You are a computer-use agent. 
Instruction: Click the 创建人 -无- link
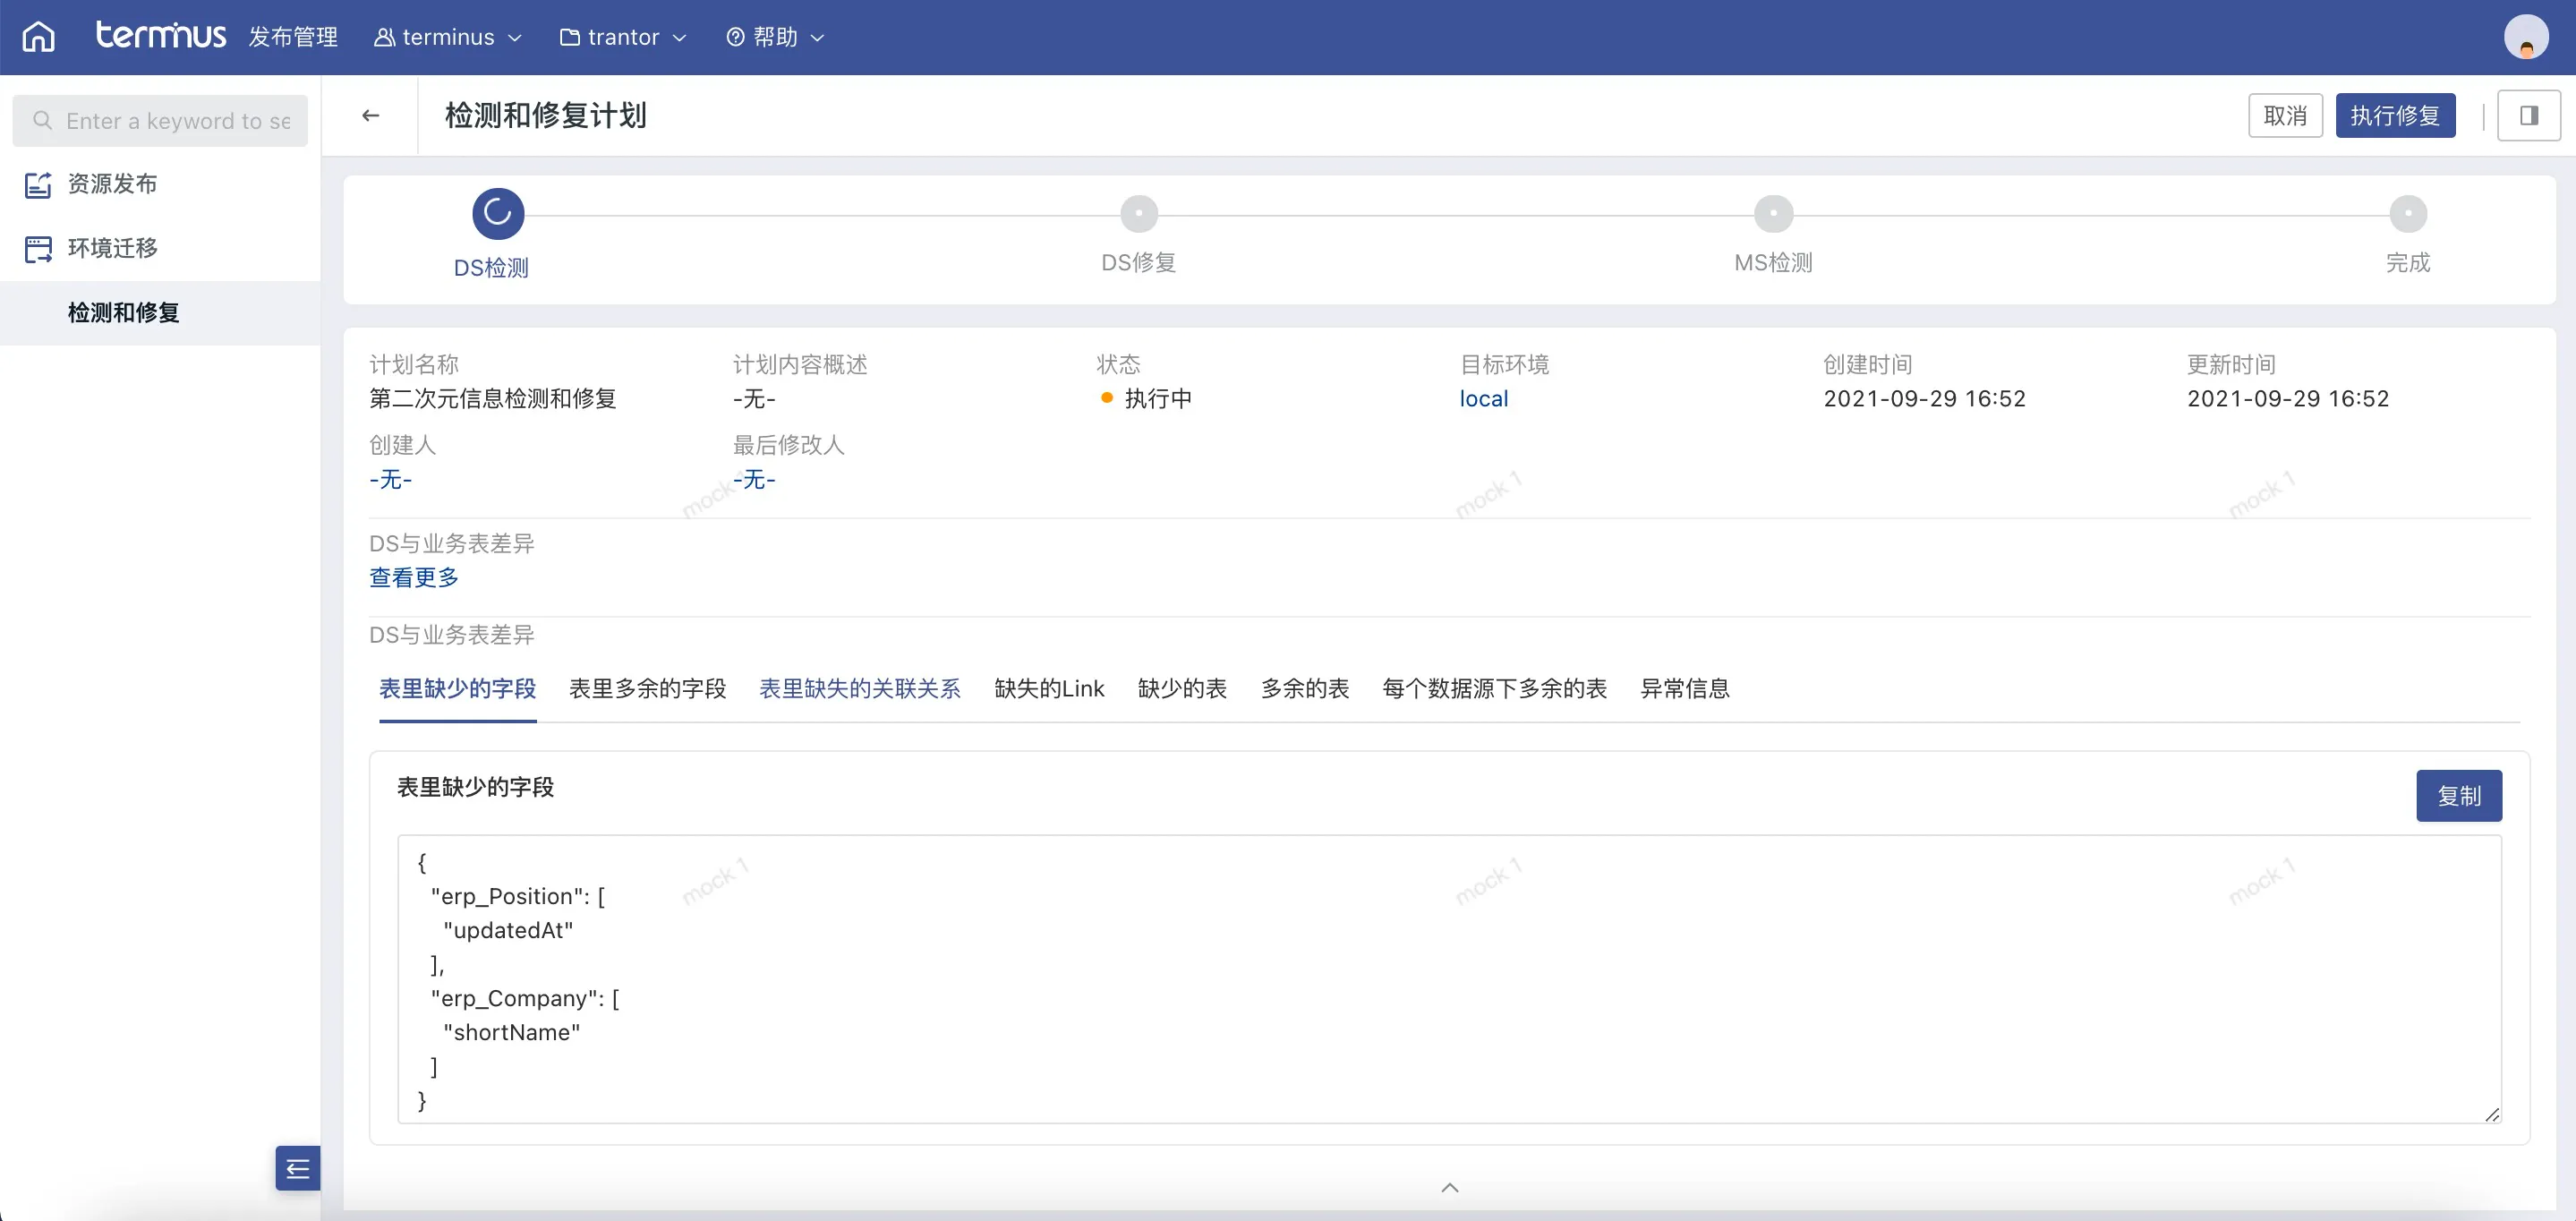390,480
